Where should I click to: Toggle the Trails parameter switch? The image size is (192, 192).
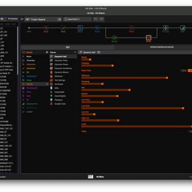point(190,132)
